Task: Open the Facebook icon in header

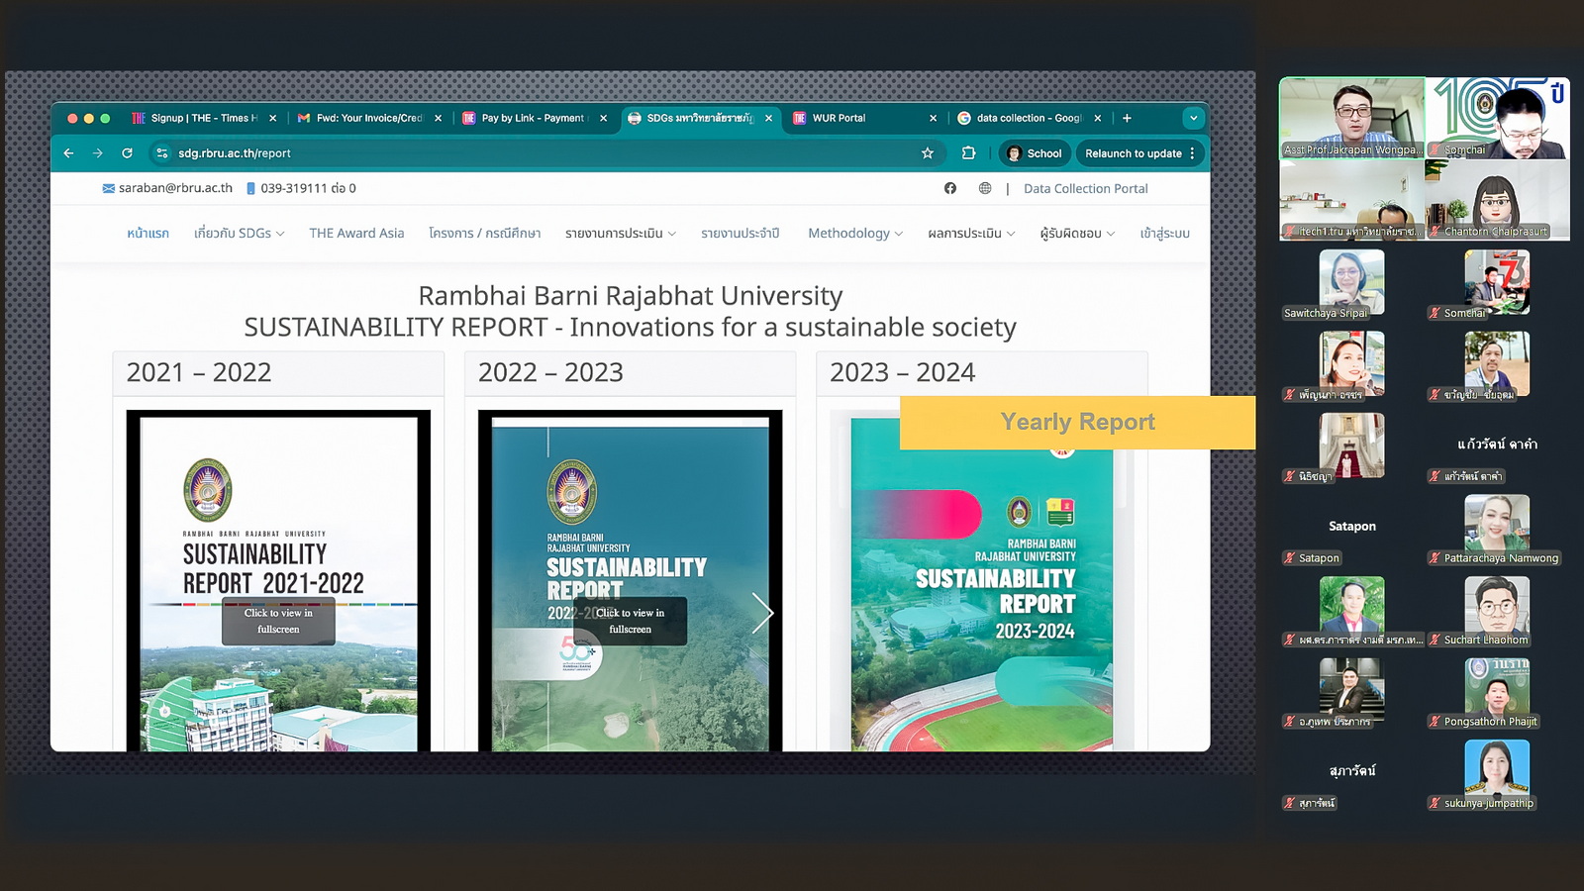Action: click(950, 188)
